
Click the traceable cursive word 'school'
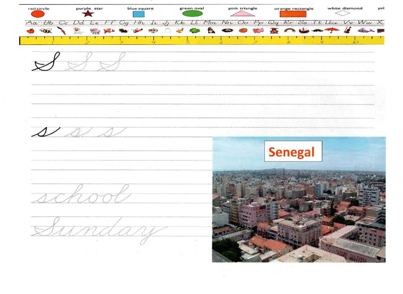(x=81, y=194)
